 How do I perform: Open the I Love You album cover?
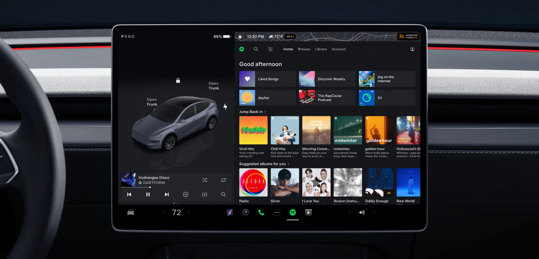tap(317, 182)
